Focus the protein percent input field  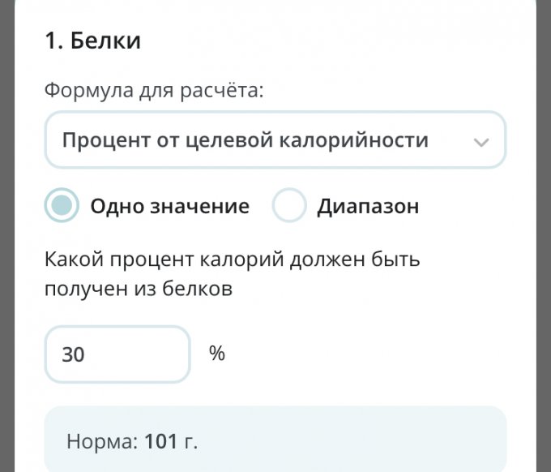click(117, 354)
